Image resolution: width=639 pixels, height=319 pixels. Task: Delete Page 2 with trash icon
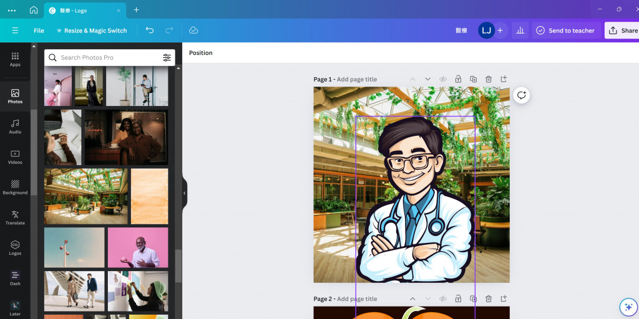488,298
